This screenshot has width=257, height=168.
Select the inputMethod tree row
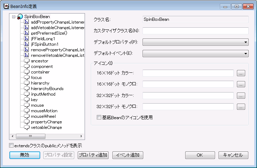pos(43,94)
